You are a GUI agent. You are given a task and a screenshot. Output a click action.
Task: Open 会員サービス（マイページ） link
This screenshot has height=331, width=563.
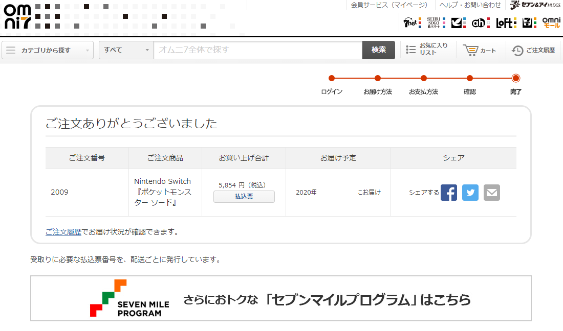tap(389, 5)
